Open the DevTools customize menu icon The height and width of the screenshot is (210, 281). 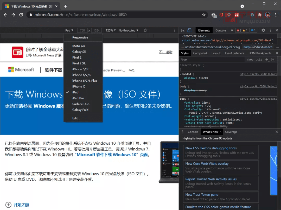(x=270, y=30)
